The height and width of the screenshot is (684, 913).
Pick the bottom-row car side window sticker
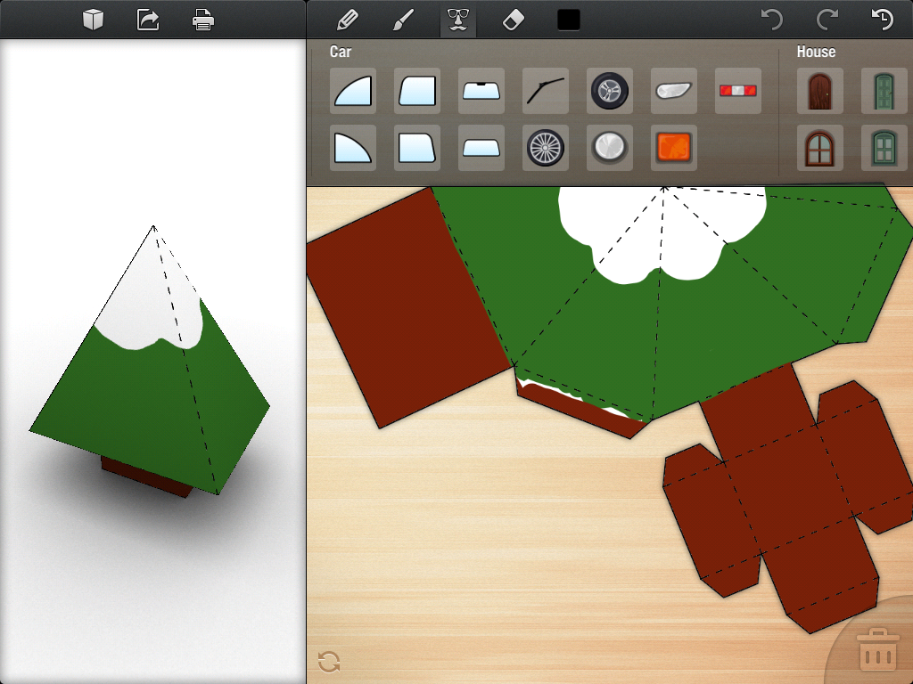click(x=417, y=148)
